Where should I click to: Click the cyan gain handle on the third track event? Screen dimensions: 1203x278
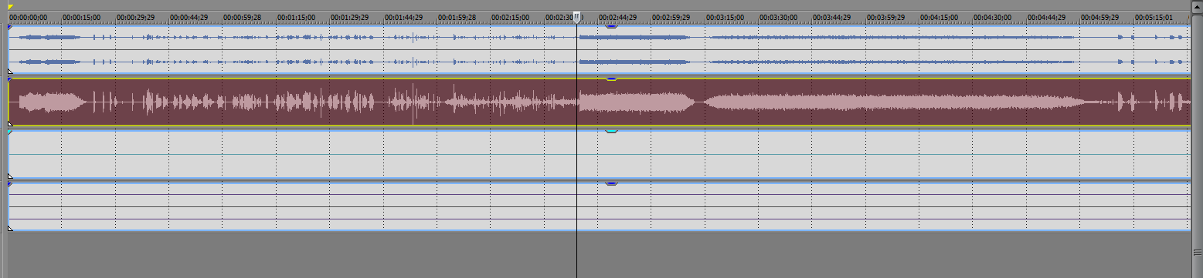(611, 132)
